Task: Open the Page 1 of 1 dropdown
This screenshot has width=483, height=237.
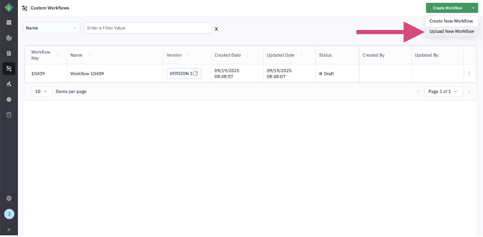Action: [x=443, y=92]
